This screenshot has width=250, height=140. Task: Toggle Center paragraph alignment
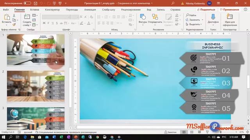(x=103, y=23)
